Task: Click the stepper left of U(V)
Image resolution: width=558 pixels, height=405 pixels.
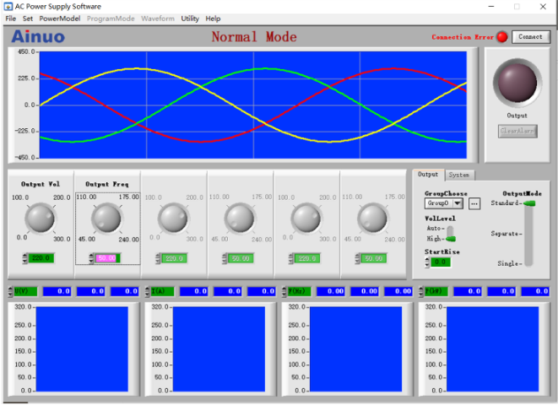Action: [x=10, y=292]
